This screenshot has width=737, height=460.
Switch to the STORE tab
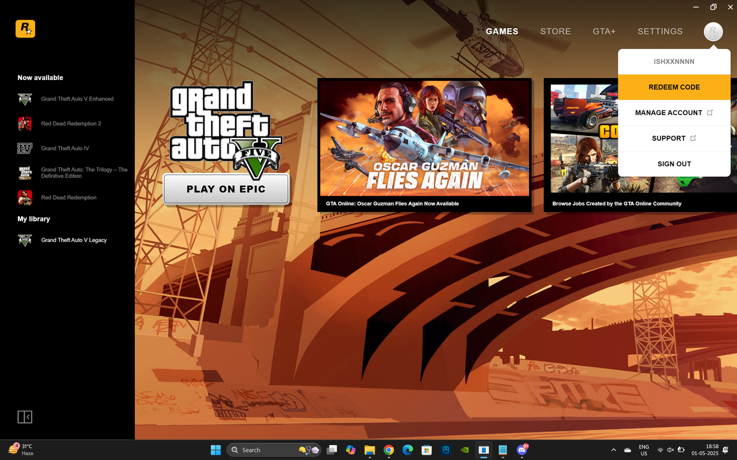point(556,32)
